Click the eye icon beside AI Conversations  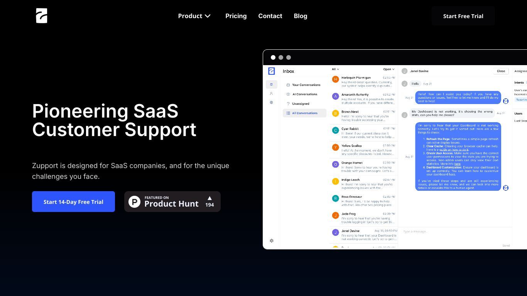tap(288, 94)
